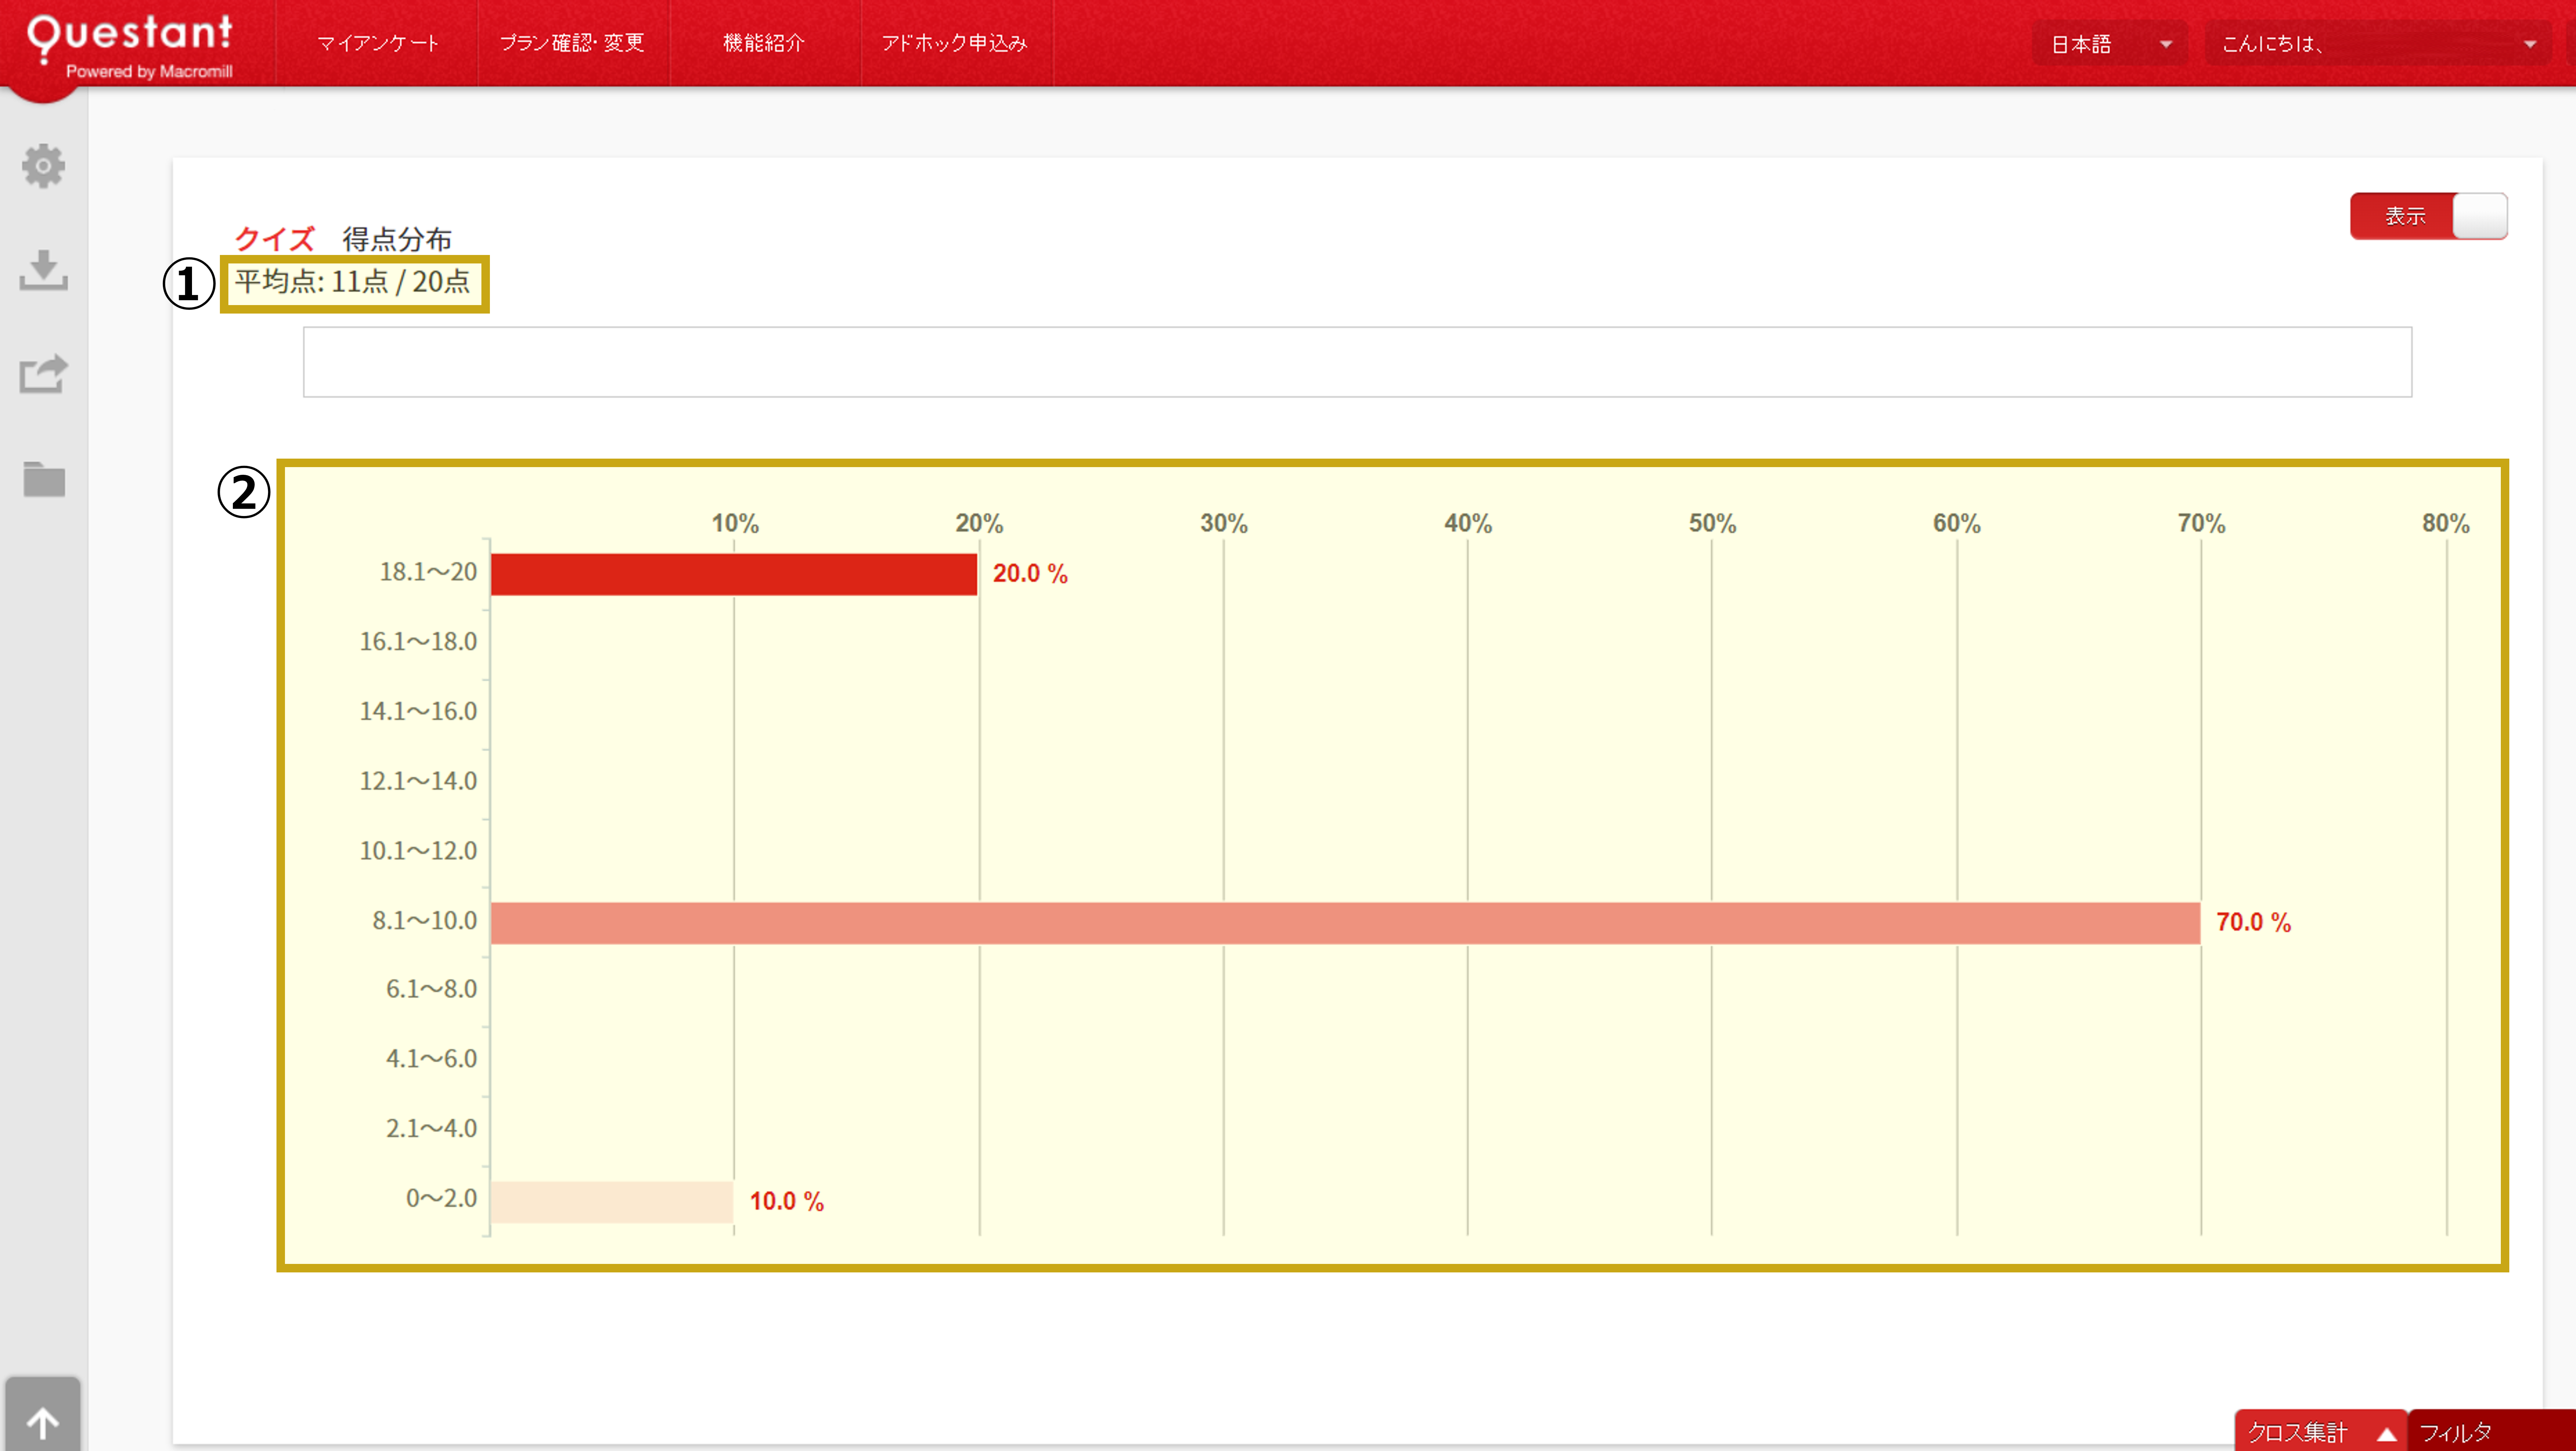Click the empty comment text box
Viewport: 2576px width, 1451px height.
pos(1357,362)
